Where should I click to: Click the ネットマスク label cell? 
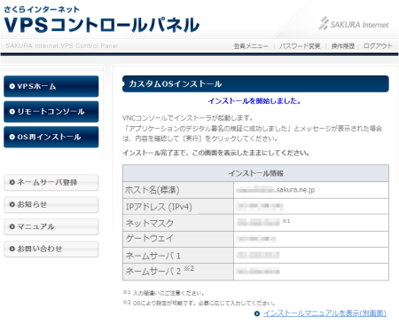(x=178, y=223)
